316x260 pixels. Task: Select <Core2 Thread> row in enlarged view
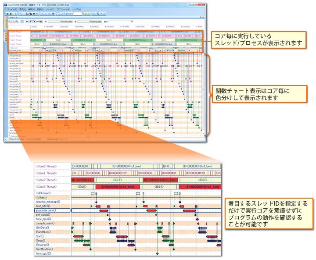(x=47, y=180)
